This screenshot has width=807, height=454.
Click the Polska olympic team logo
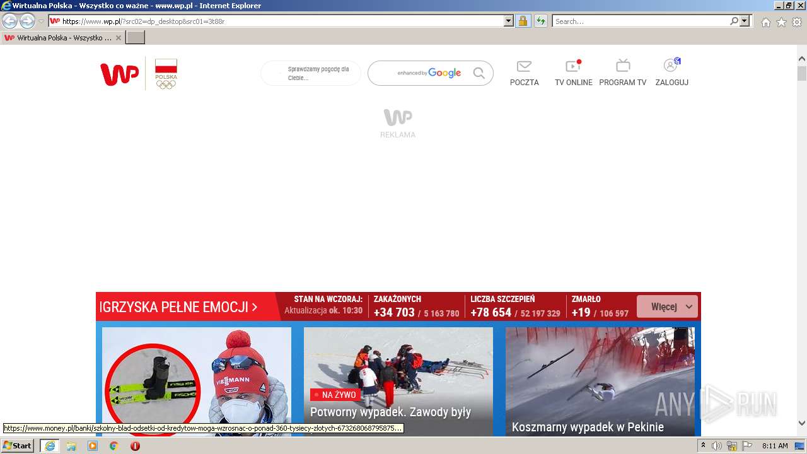click(x=166, y=74)
